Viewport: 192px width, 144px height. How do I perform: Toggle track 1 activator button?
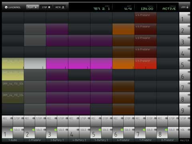coord(8,132)
